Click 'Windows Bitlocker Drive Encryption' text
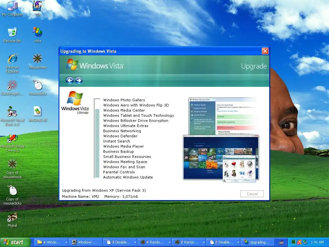The height and width of the screenshot is (247, 329). (136, 121)
